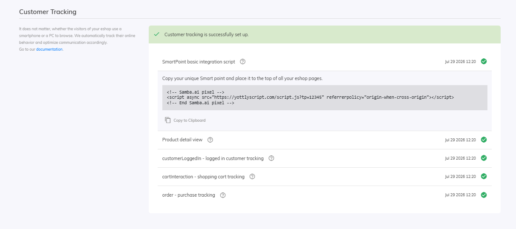Image resolution: width=516 pixels, height=229 pixels.
Task: Click timestamp on cartInteraction row
Action: tap(460, 177)
